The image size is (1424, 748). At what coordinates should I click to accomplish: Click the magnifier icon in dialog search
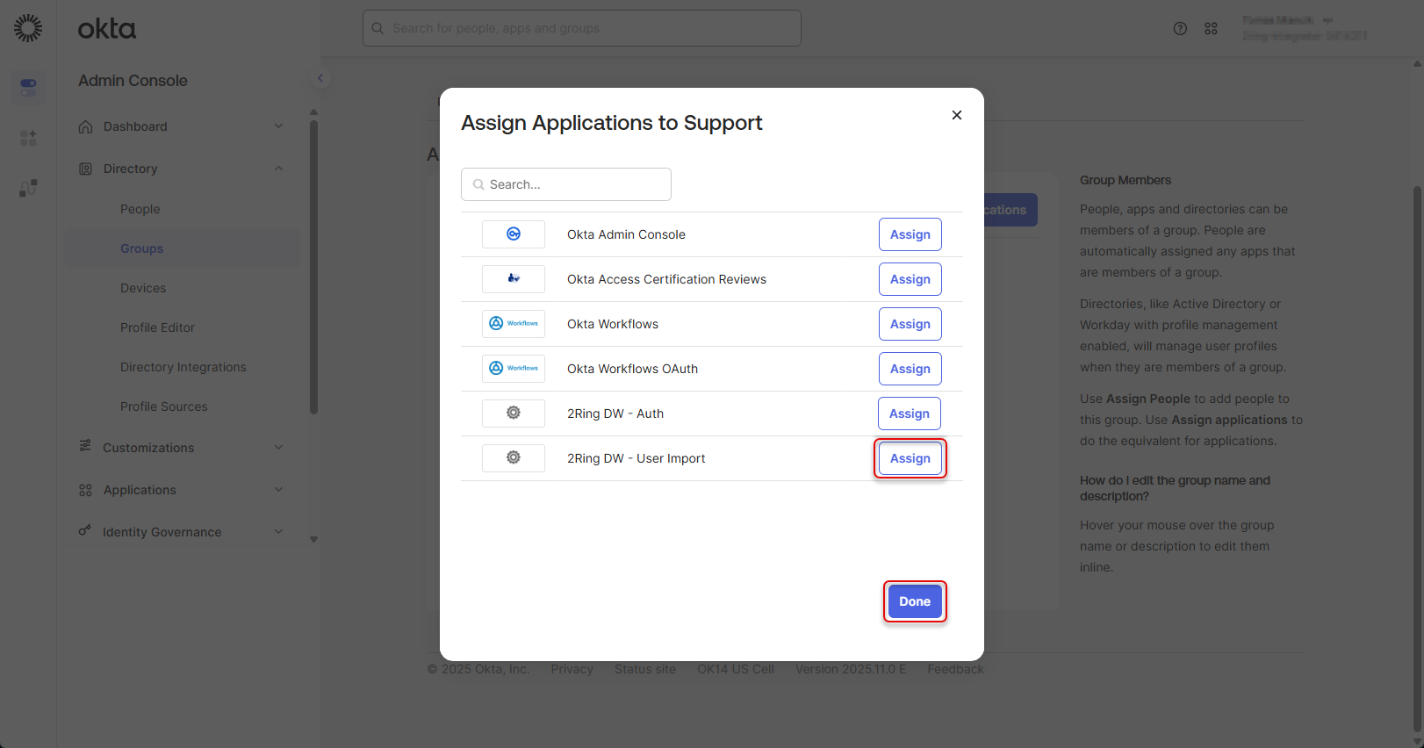[478, 184]
